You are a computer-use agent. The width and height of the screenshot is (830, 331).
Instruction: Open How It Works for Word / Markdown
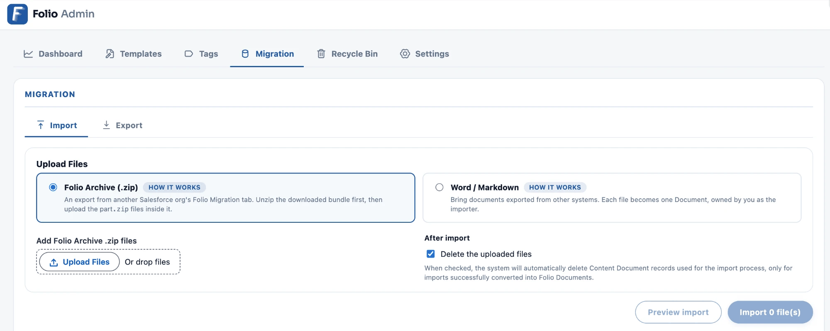[555, 187]
